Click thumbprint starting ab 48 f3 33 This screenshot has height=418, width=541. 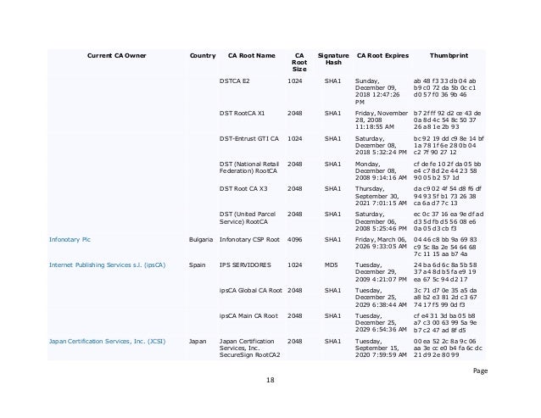[x=445, y=88]
